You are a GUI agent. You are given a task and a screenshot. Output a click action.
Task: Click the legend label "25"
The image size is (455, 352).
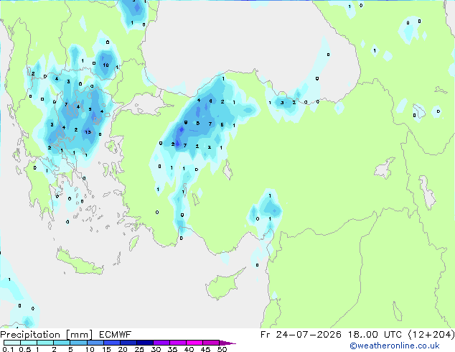(x=139, y=349)
